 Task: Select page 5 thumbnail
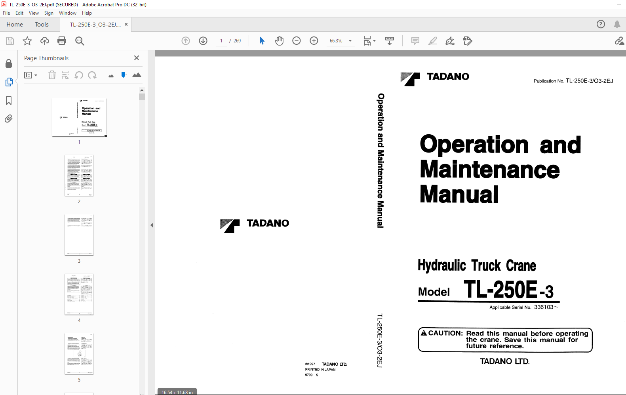point(79,354)
